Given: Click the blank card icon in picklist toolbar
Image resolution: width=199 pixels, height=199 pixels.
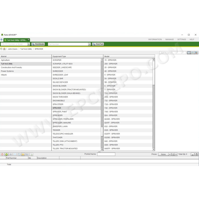Looking at the screenshot, I should pyautogui.click(x=15, y=154).
